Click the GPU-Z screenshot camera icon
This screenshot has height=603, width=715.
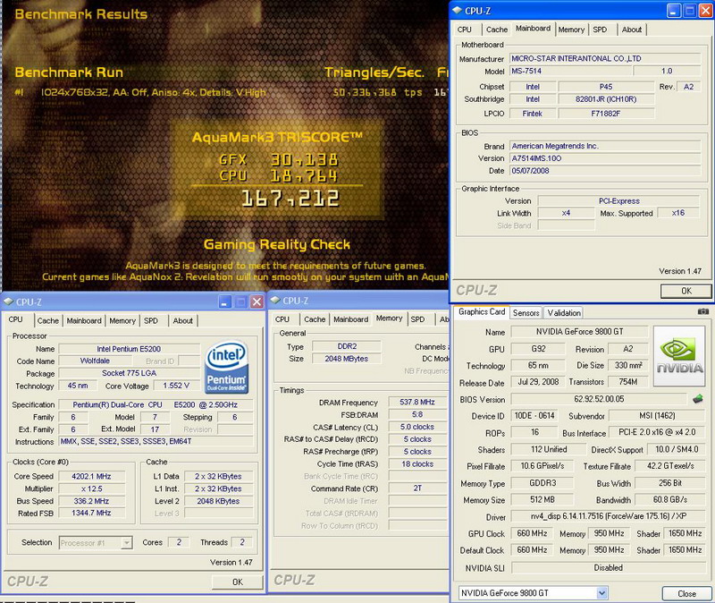click(x=702, y=311)
